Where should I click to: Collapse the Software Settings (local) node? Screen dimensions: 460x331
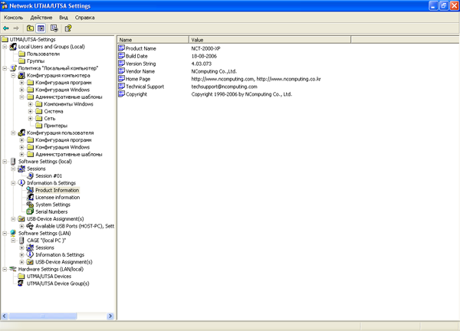[5, 162]
